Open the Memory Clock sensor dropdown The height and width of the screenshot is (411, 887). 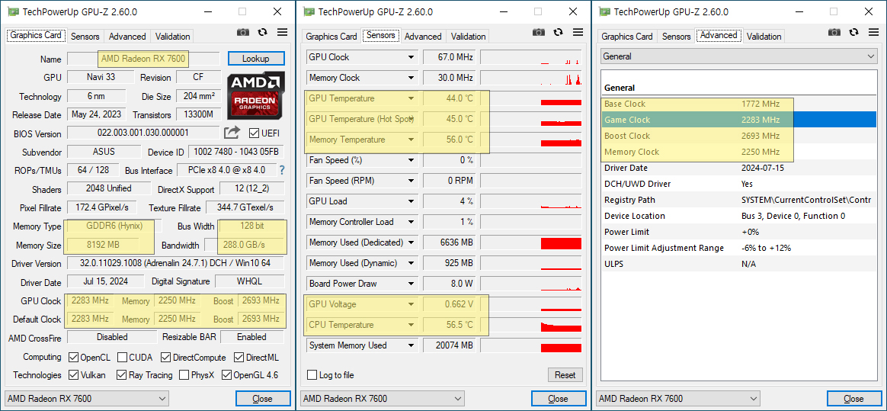[x=411, y=78]
